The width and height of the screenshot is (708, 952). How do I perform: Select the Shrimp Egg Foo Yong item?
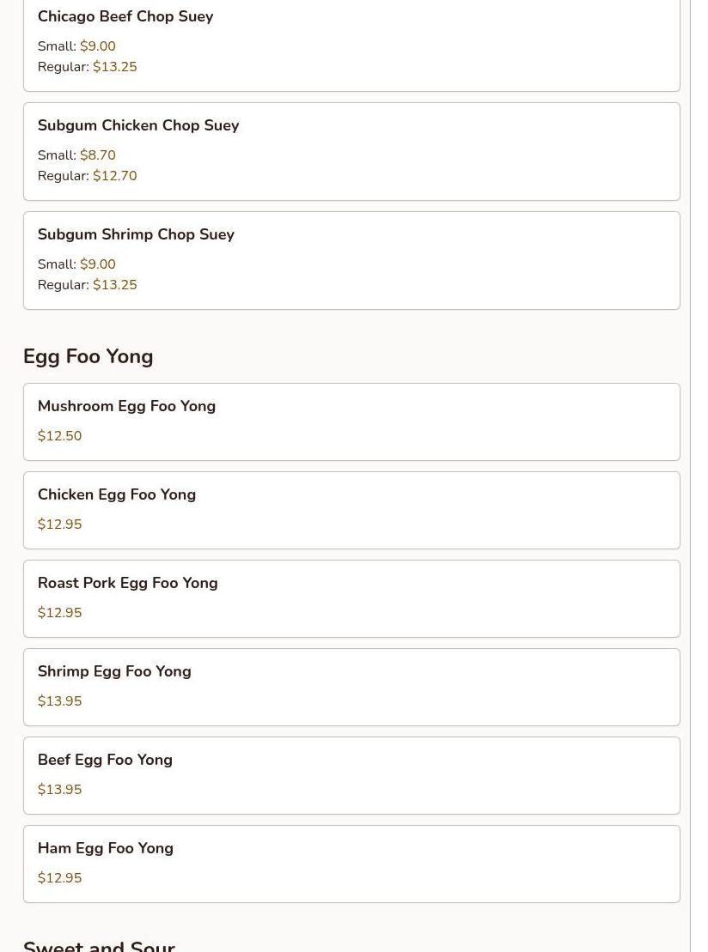click(351, 688)
